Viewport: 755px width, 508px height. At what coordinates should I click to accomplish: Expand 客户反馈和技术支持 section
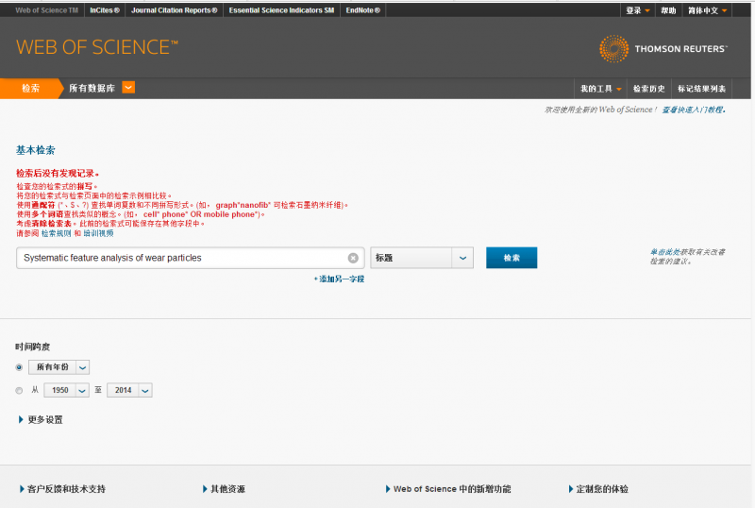coord(62,489)
